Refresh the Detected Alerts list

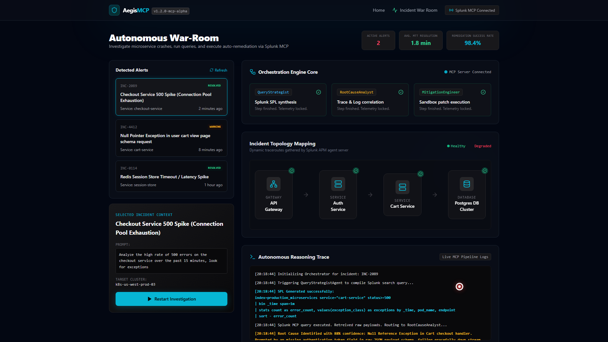218,70
